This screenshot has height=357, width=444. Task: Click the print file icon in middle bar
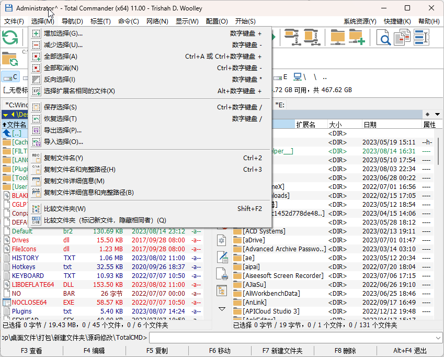click(x=222, y=274)
